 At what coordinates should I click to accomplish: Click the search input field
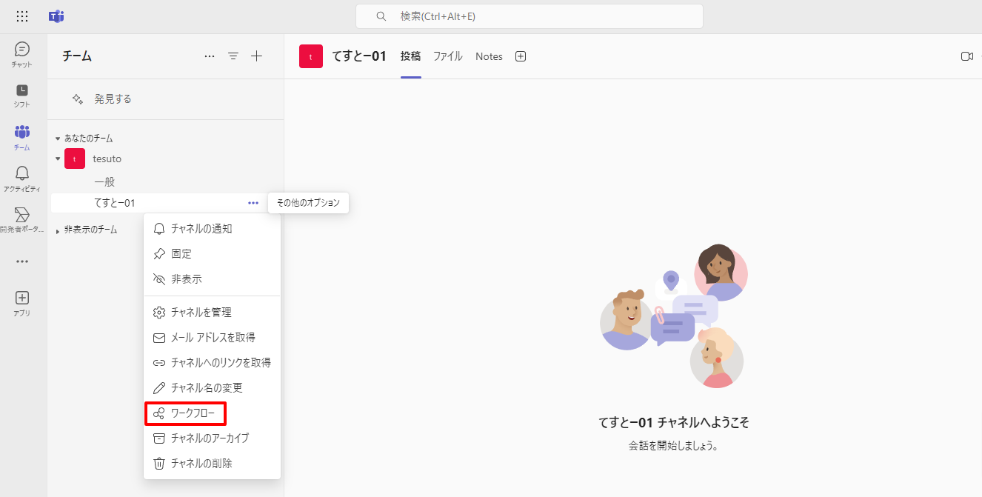click(529, 16)
